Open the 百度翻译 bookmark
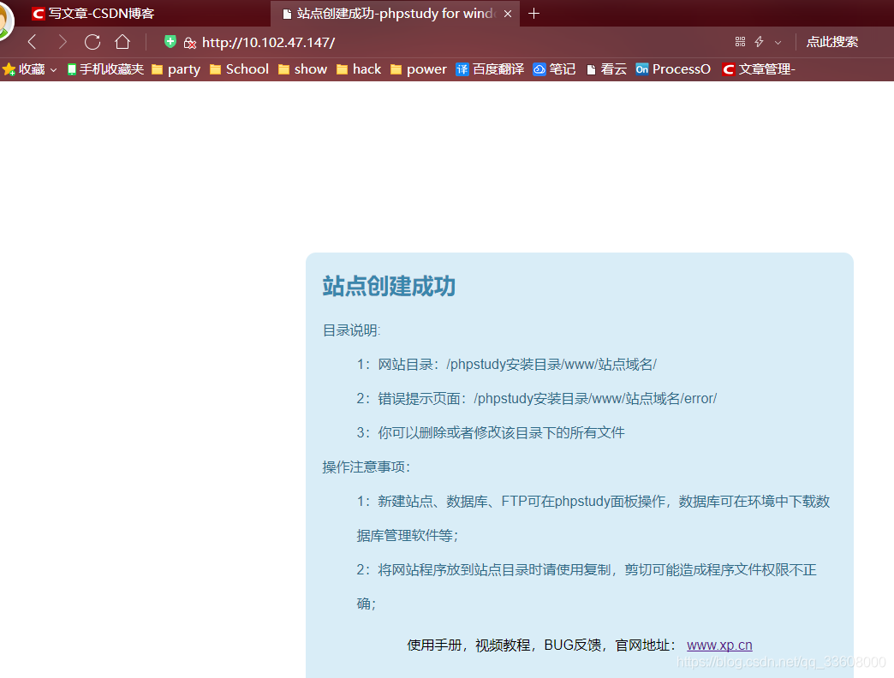 point(490,69)
